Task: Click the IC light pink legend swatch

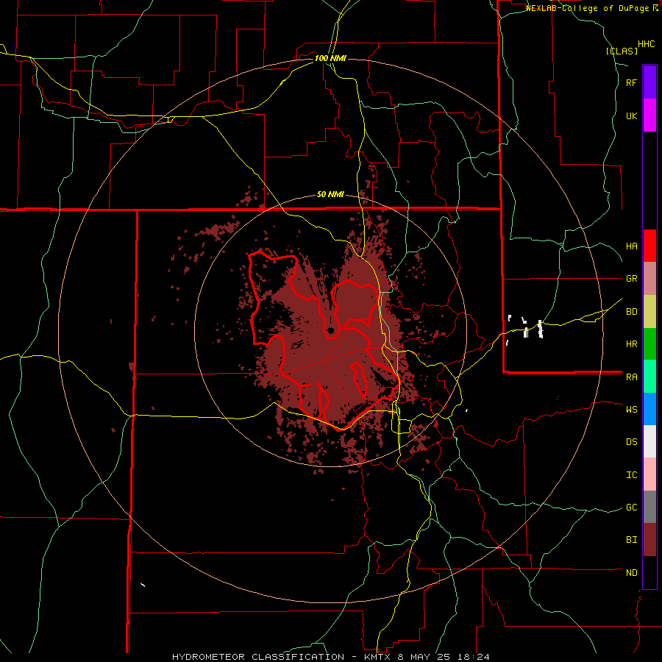Action: click(x=649, y=474)
